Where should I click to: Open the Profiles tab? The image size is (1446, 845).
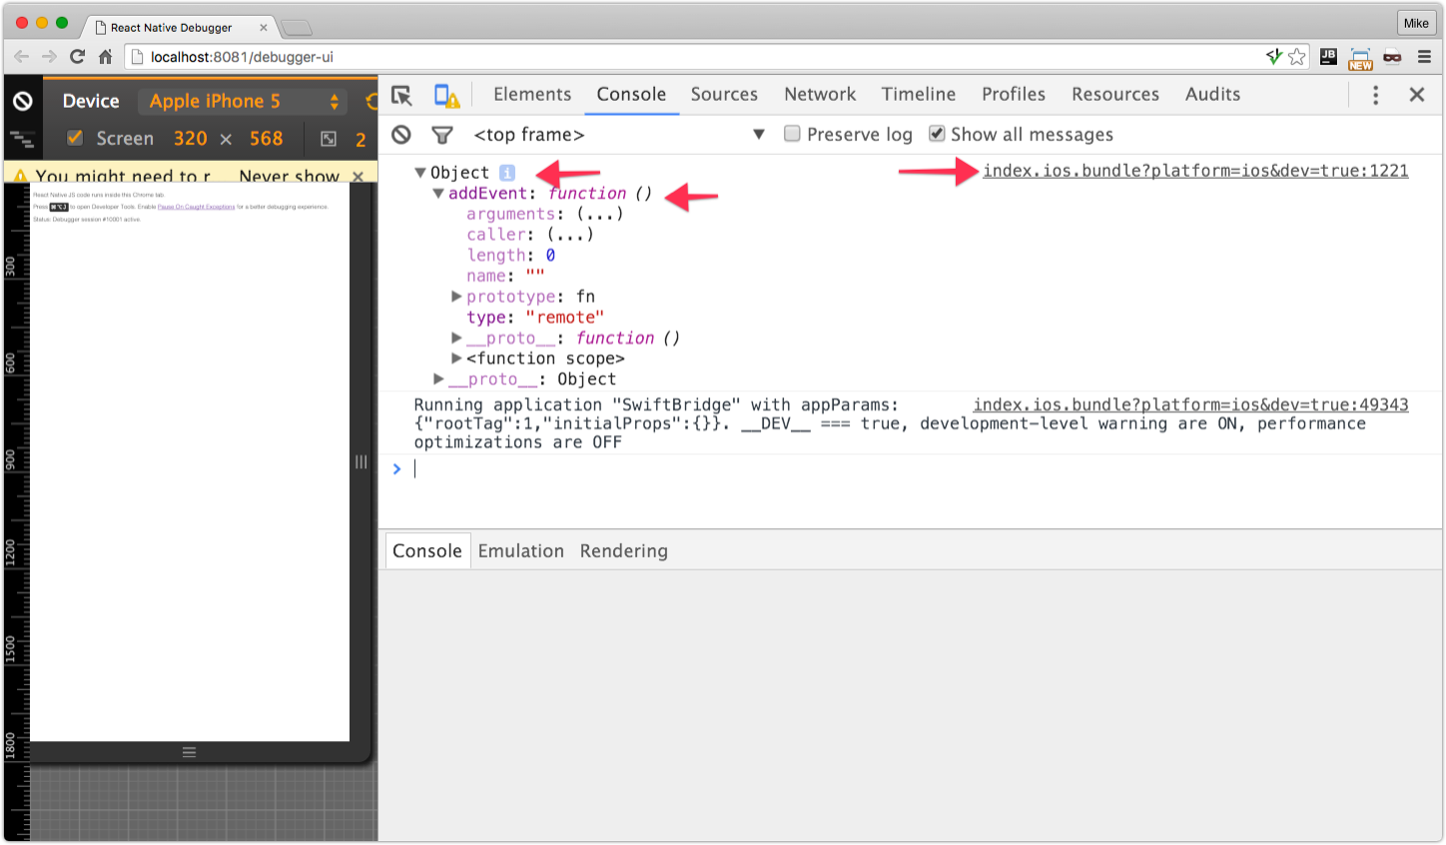pyautogui.click(x=1014, y=94)
